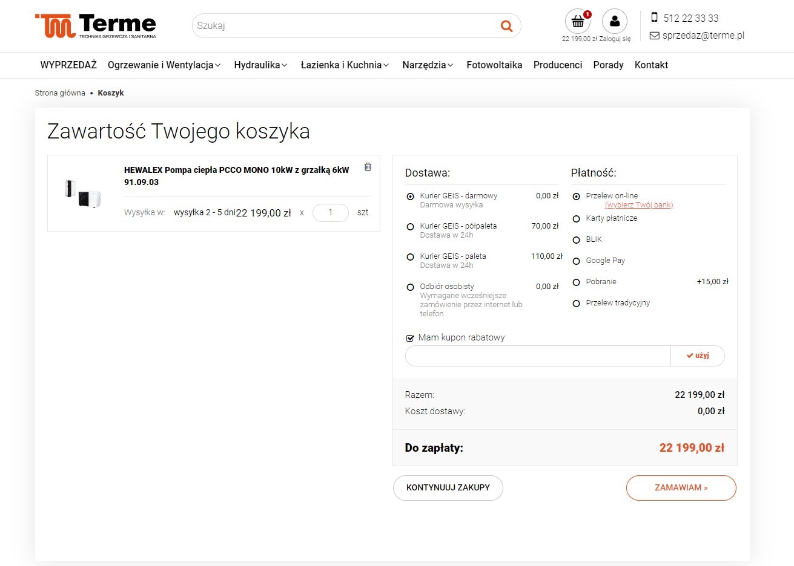Click the search magnifier icon

click(506, 25)
